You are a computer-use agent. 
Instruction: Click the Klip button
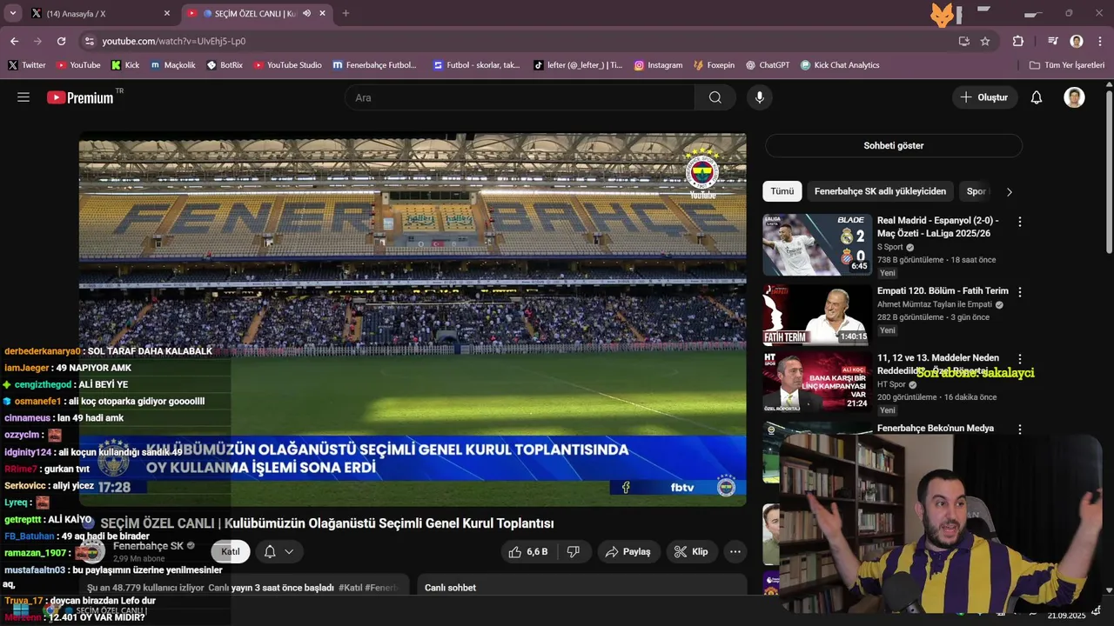tap(692, 551)
